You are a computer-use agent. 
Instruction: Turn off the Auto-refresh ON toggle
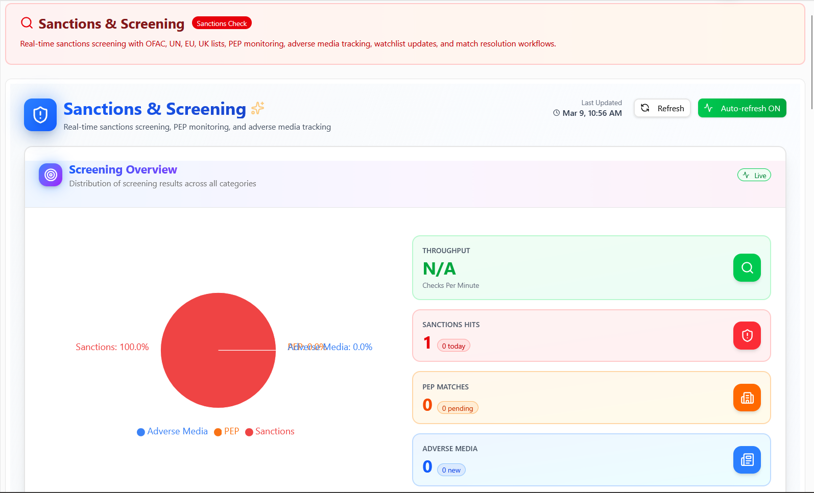coord(741,108)
